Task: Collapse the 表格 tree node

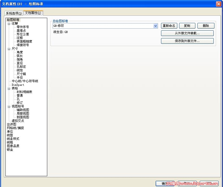Action: (x=9, y=89)
